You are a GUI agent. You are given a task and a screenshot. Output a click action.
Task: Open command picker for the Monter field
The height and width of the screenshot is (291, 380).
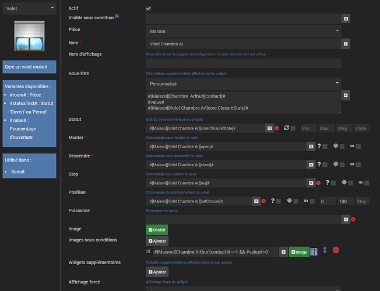(311, 146)
